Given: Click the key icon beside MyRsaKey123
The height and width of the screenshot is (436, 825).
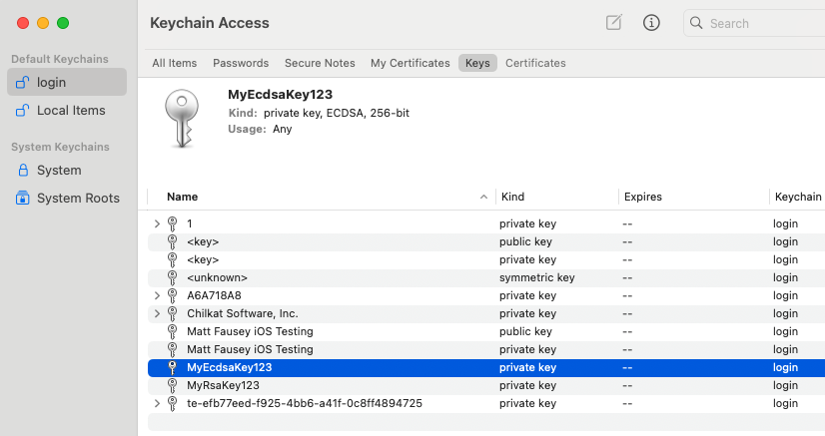Looking at the screenshot, I should (172, 385).
